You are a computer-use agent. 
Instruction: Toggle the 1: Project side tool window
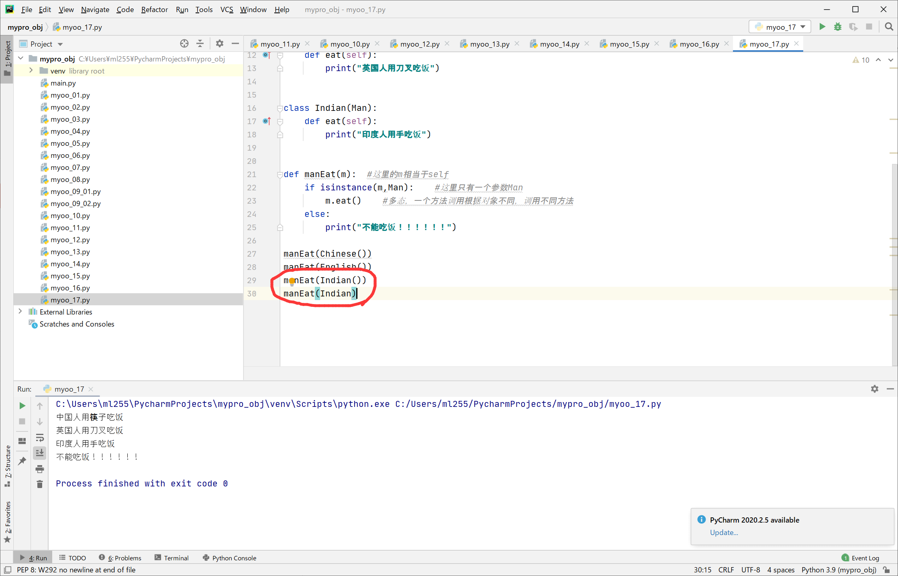[x=7, y=59]
